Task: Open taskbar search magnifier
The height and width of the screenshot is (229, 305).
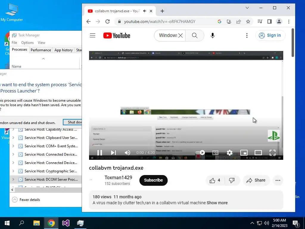Action: click(21, 223)
